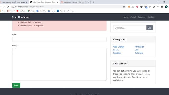Click the orange extension icon in toolbar
This screenshot has height=95, width=169.
click(x=129, y=7)
